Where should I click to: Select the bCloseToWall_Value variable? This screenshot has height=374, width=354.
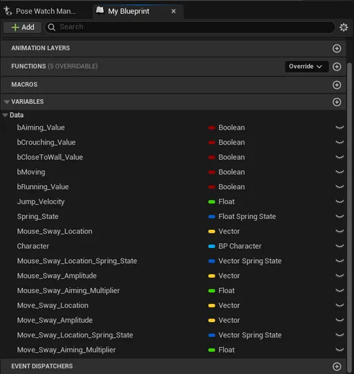coord(50,157)
